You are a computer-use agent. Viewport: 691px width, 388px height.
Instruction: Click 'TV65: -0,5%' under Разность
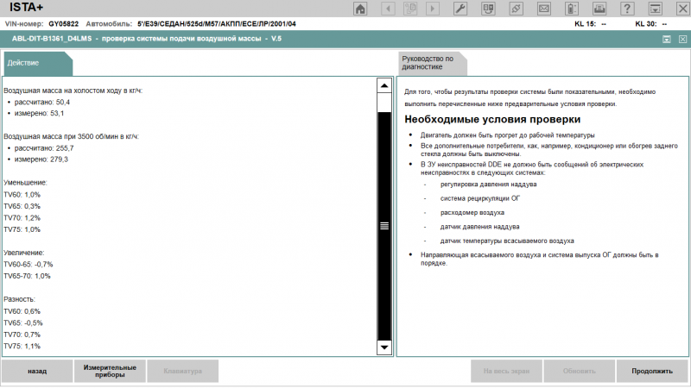(x=23, y=322)
